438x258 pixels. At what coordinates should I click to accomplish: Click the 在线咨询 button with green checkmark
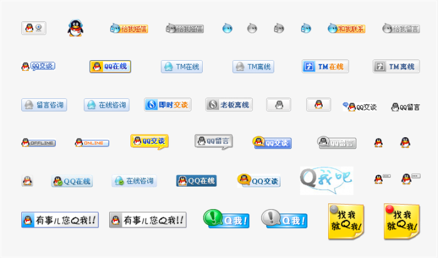[x=134, y=181]
